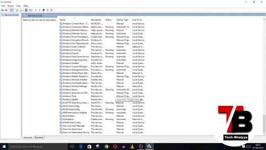Select Services (Local) in the console tree
The width and height of the screenshot is (266, 150).
[x=12, y=15]
